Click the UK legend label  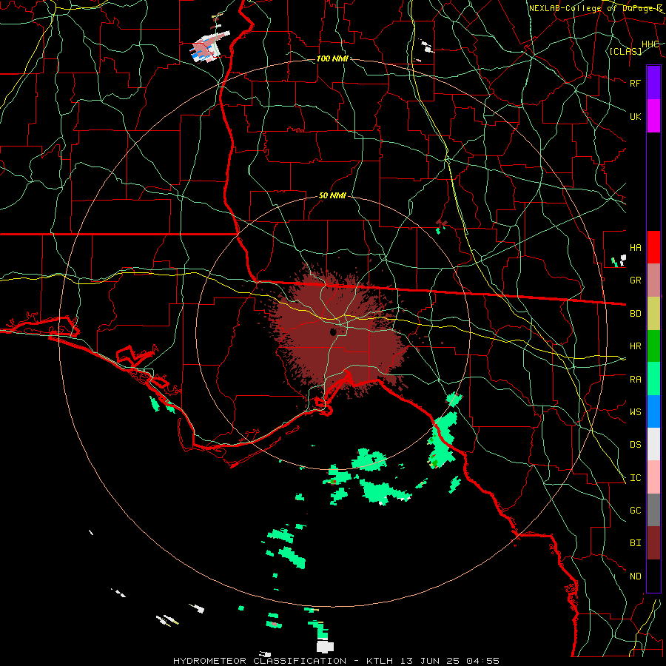635,116
